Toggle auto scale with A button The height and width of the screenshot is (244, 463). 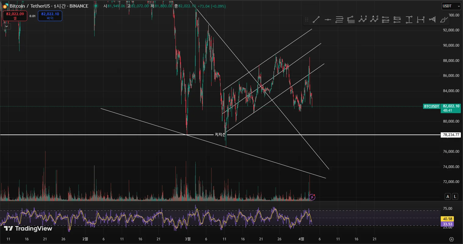coord(448,196)
